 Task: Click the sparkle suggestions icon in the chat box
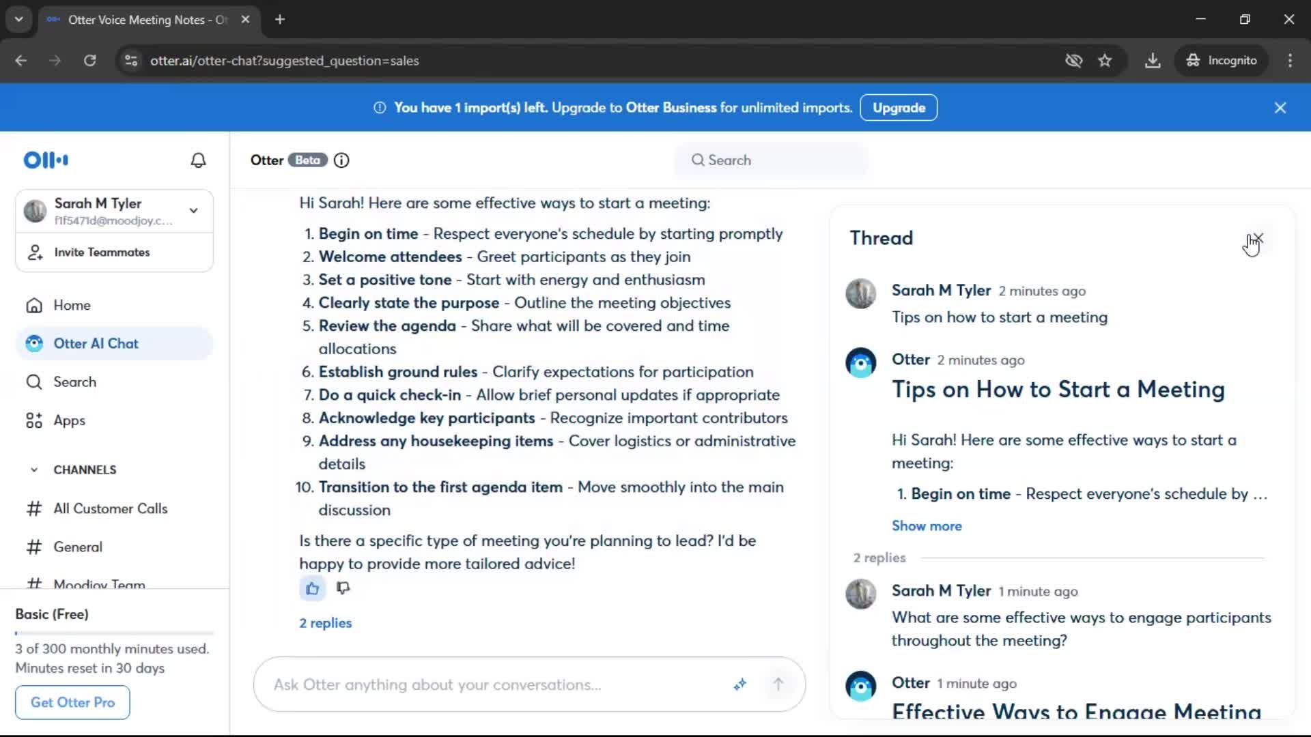click(740, 684)
